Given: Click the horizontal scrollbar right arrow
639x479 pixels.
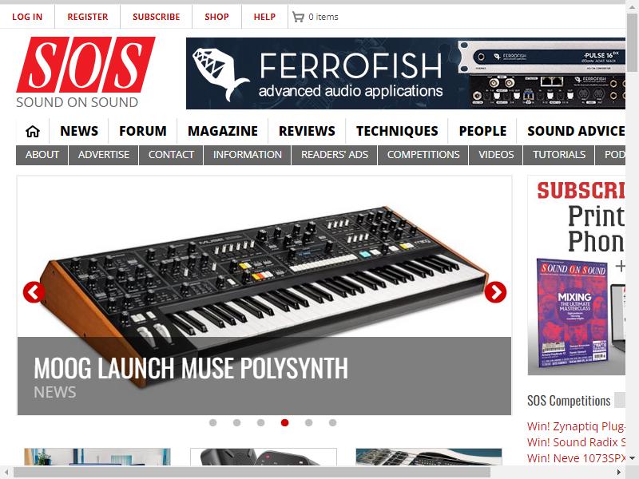Looking at the screenshot, I should (619, 473).
